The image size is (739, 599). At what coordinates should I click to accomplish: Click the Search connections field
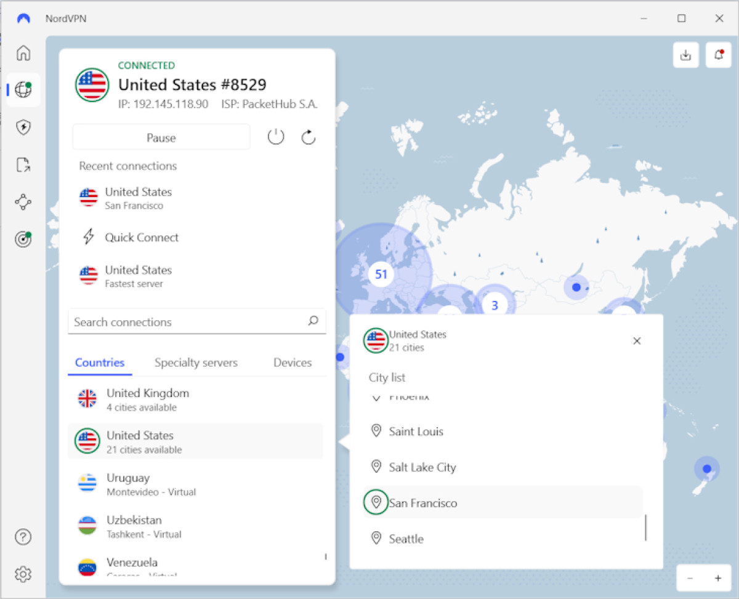[197, 321]
